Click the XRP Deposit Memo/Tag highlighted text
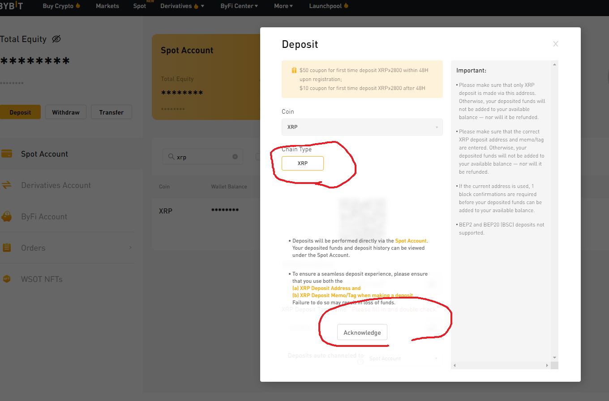The image size is (609, 401). pos(353,295)
